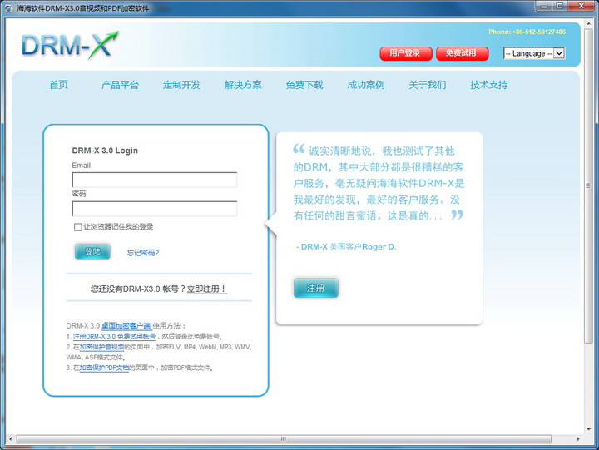Click the horizontal scrollbar thumb

tap(284, 439)
